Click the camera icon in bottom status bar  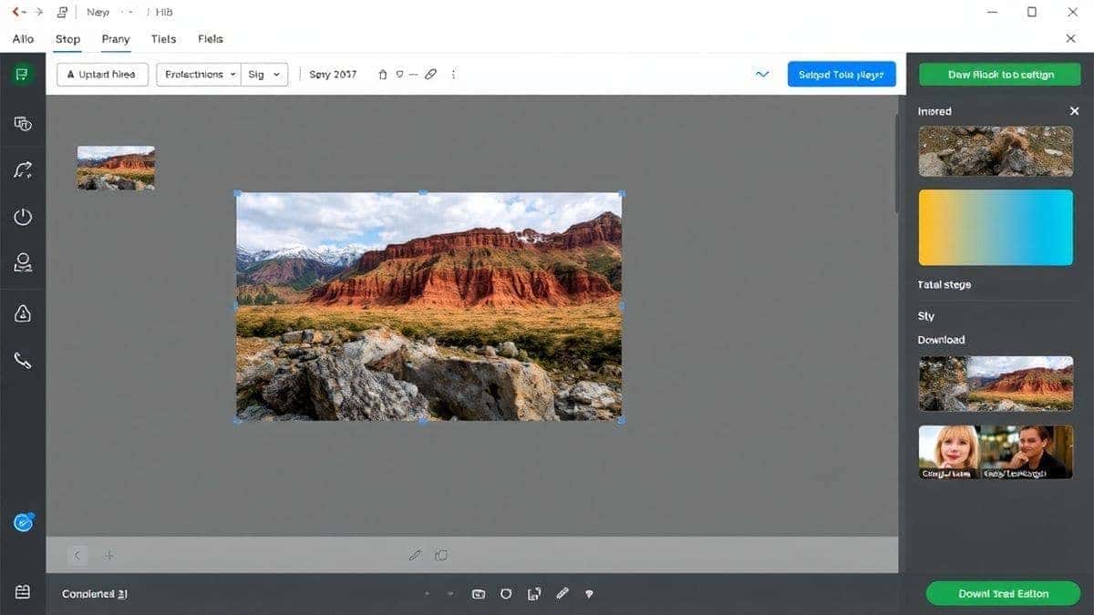479,594
